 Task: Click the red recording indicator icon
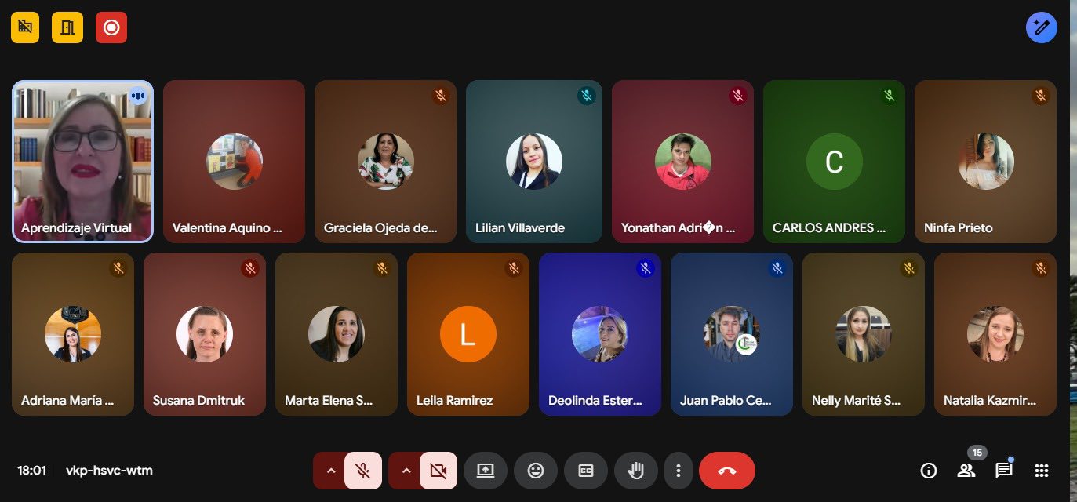[x=111, y=27]
